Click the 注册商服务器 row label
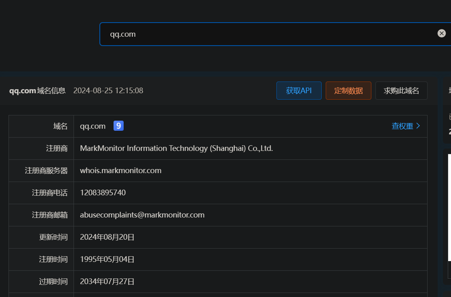Image resolution: width=451 pixels, height=297 pixels. tap(46, 170)
